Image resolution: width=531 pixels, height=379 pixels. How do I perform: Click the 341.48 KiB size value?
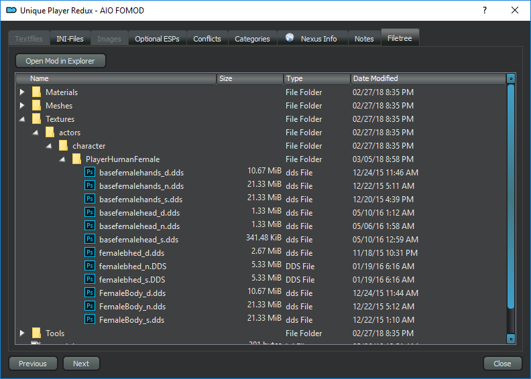(x=263, y=238)
